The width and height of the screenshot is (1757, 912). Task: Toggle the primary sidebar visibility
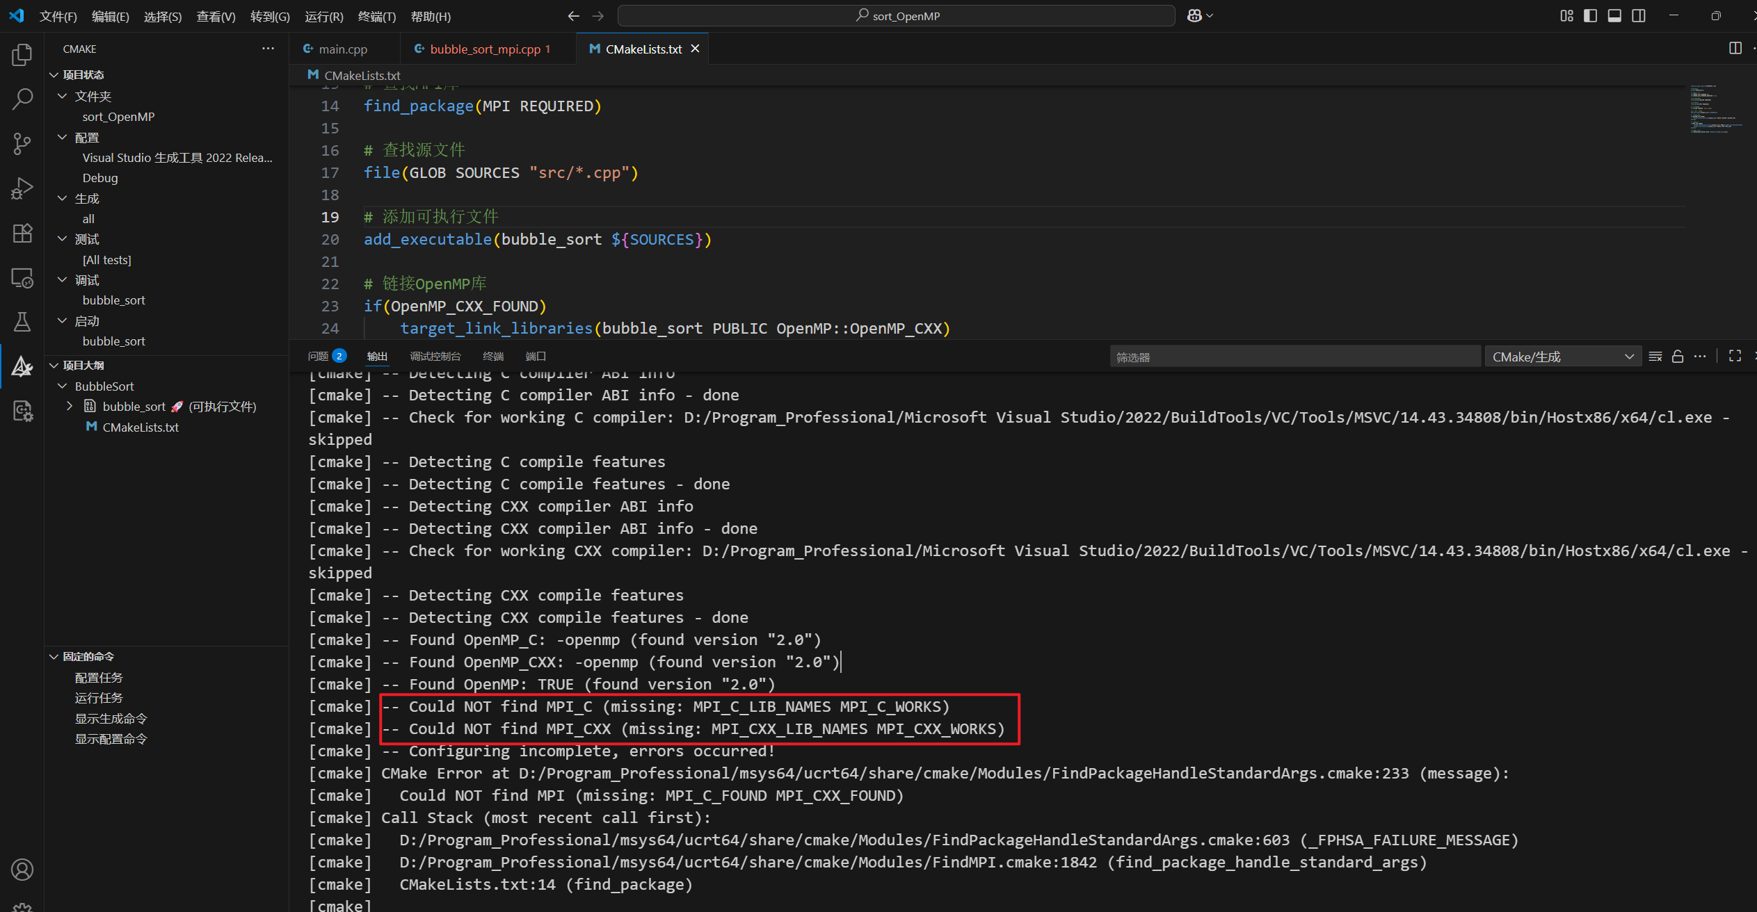(1591, 15)
